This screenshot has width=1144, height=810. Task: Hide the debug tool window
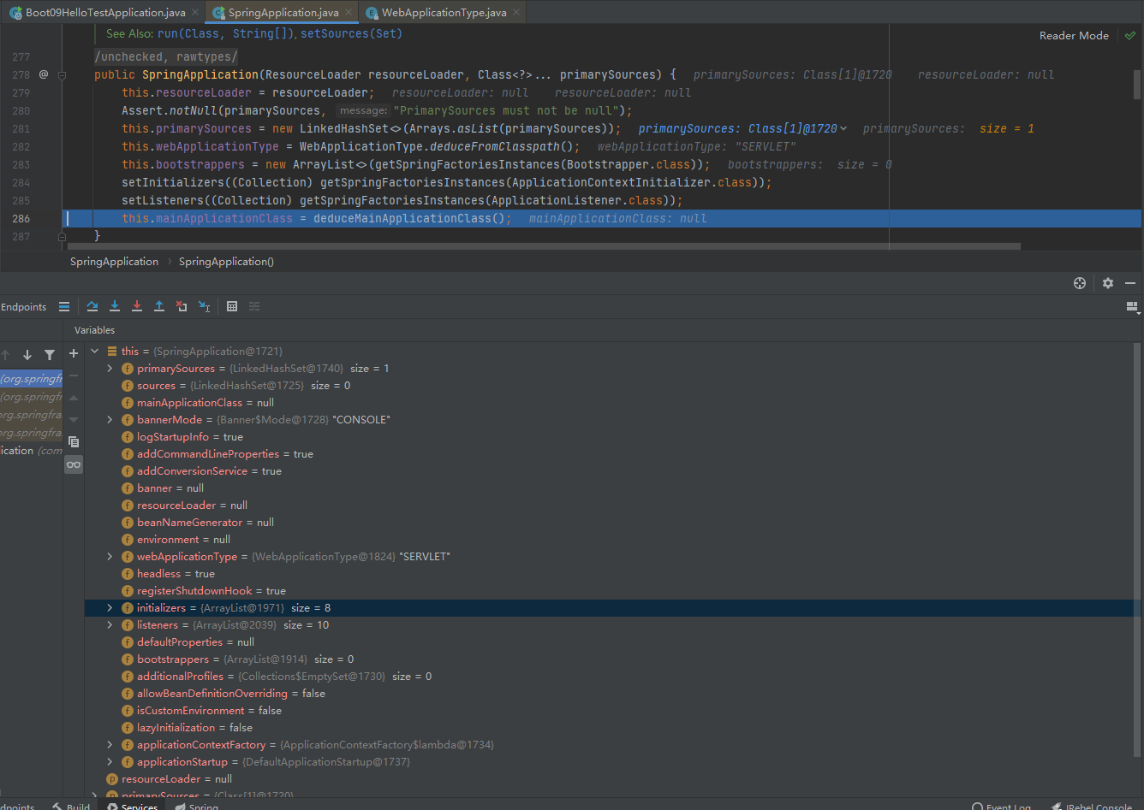click(x=1131, y=283)
